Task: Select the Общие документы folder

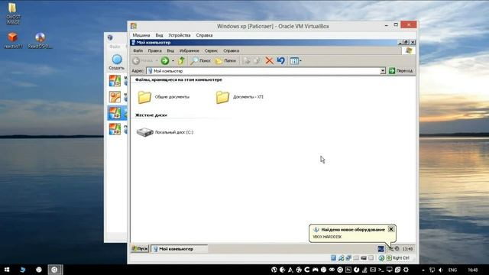Action: 164,97
